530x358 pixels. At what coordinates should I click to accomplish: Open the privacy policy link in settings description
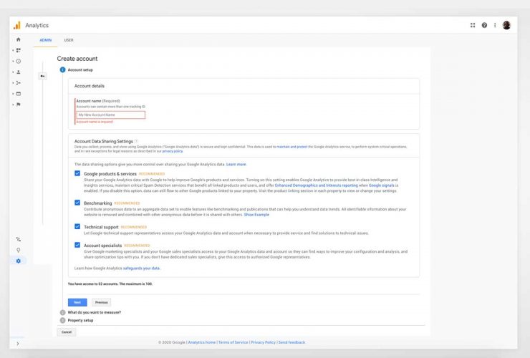[173, 151]
